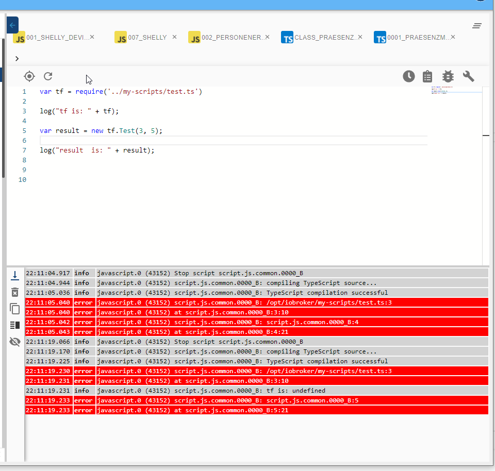This screenshot has height=471, width=495.
Task: Click the blue back arrow button
Action: pos(12,25)
